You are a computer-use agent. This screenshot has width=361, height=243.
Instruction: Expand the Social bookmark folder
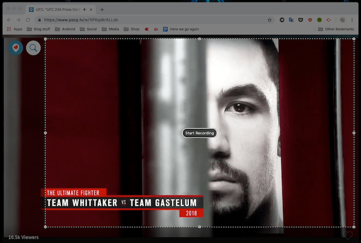pos(88,29)
